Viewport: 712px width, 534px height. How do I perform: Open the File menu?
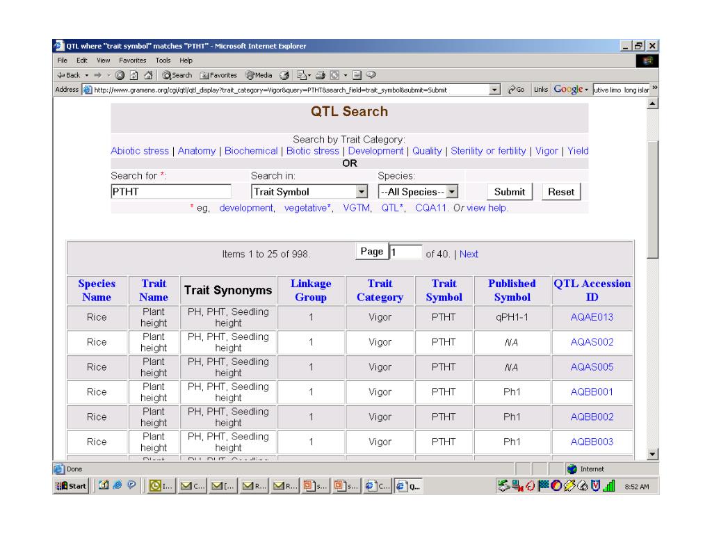(62, 60)
